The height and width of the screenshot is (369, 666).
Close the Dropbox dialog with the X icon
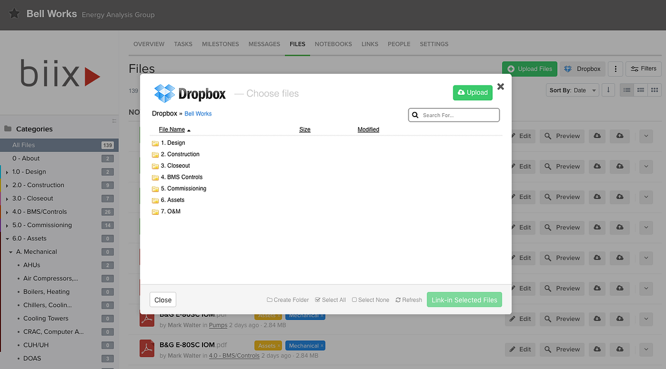[501, 87]
